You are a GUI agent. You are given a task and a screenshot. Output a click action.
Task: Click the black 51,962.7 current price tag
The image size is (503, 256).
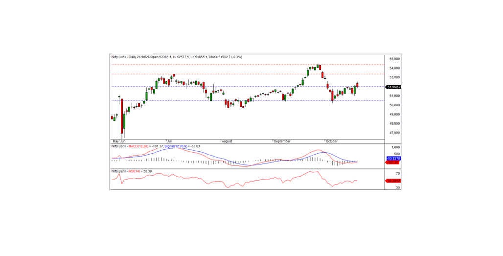[393, 87]
